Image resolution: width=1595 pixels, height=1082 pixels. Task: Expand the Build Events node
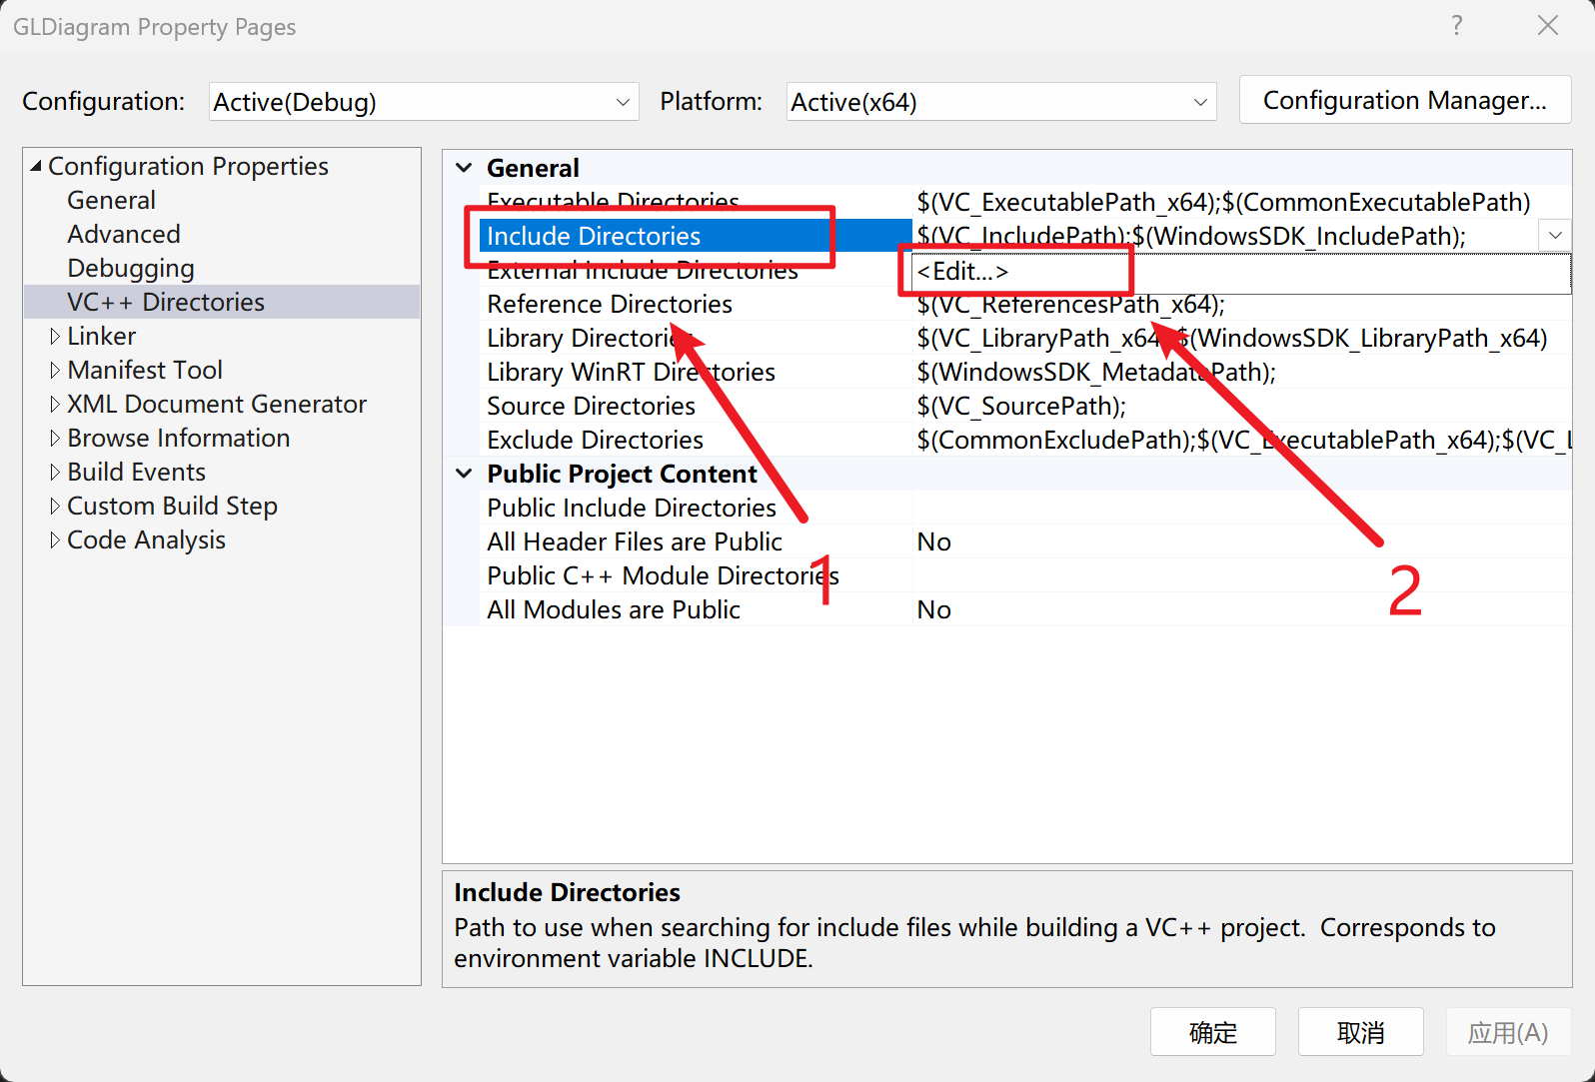[x=55, y=472]
